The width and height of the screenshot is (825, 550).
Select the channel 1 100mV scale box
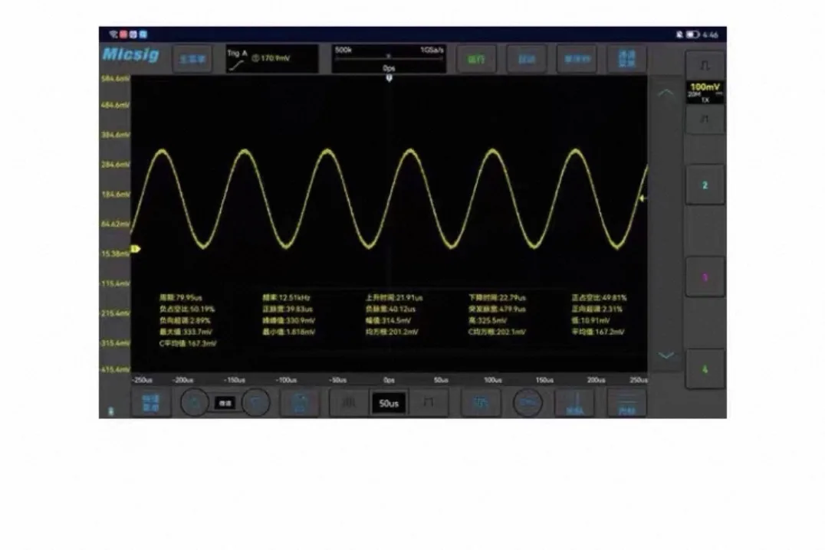pyautogui.click(x=705, y=92)
